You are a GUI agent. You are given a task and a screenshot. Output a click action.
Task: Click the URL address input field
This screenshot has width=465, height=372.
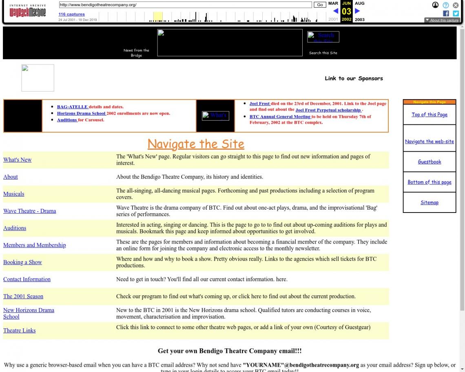[x=185, y=5]
